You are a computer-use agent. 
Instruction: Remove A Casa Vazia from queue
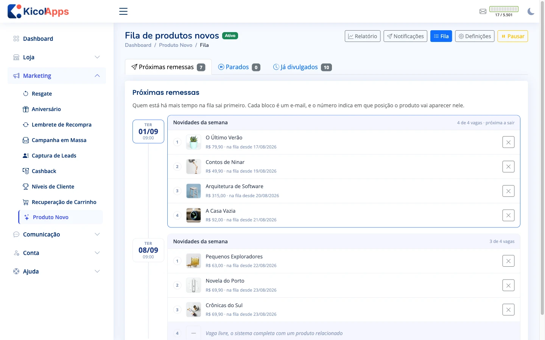pyautogui.click(x=508, y=215)
